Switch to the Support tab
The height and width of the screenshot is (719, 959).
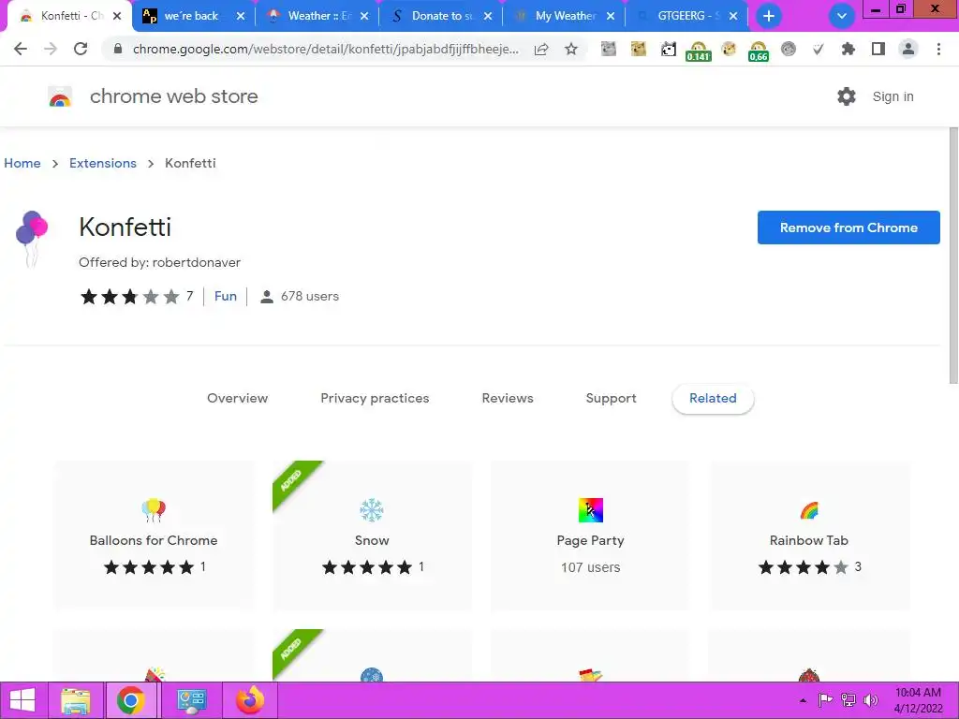coord(611,398)
